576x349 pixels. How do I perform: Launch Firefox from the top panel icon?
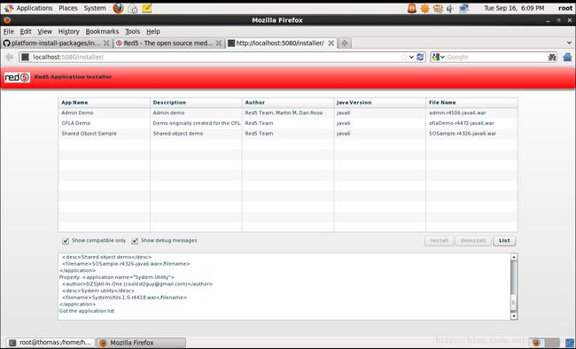[x=118, y=8]
